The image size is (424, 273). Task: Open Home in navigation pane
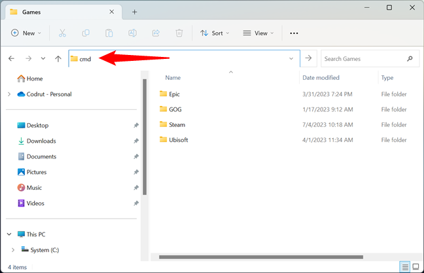pos(30,79)
